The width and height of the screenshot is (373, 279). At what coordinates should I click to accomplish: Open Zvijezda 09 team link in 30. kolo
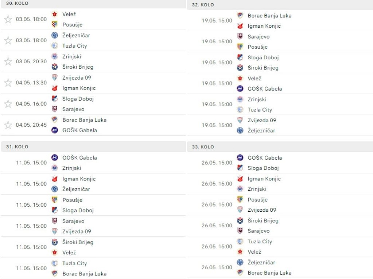pos(77,77)
